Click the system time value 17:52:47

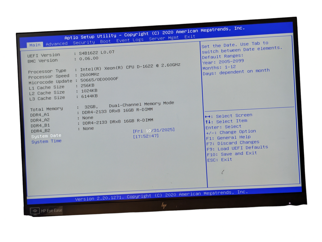(146, 136)
